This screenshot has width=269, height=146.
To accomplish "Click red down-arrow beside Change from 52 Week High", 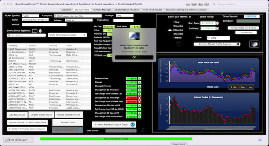I will pos(139,98).
